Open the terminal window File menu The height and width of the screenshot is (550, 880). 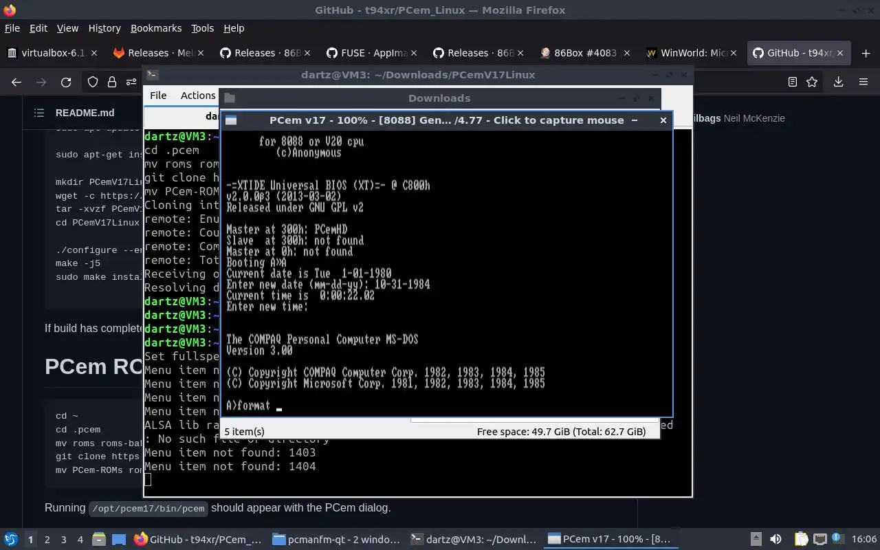tap(158, 96)
